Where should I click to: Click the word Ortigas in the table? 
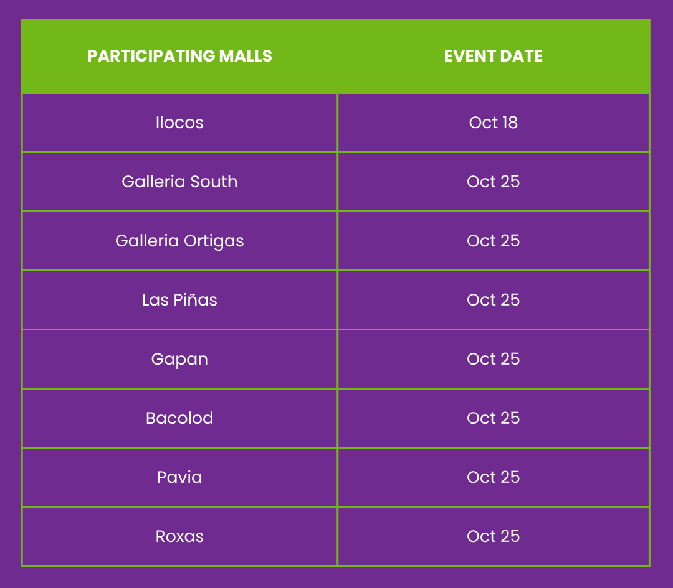tap(213, 241)
